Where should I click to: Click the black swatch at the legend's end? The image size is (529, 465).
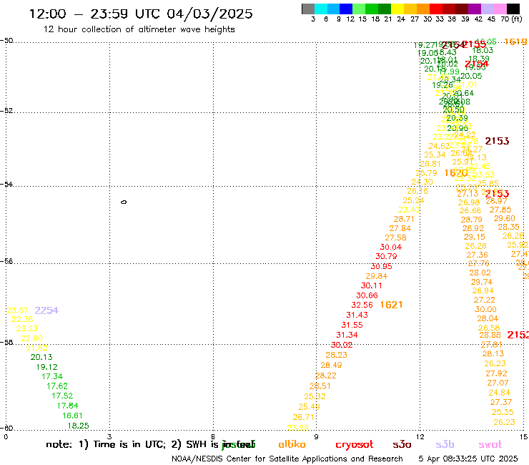[513, 9]
